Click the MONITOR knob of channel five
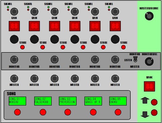Viewport: 162px width, 123px height. click(95, 59)
